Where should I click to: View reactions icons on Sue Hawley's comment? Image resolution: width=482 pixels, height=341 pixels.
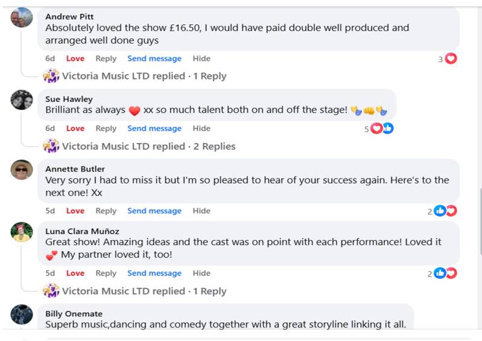point(382,129)
